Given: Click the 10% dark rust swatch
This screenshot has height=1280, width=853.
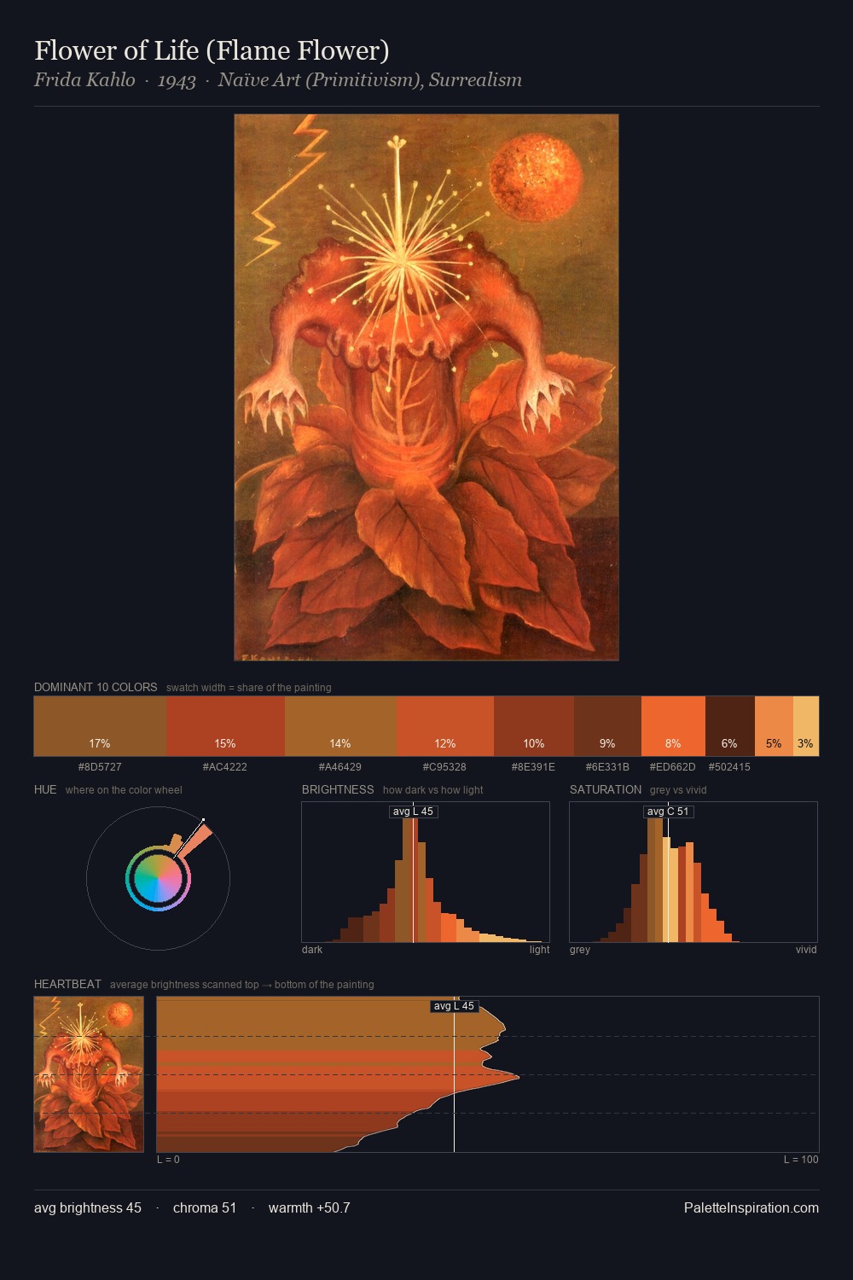Looking at the screenshot, I should pos(534,726).
